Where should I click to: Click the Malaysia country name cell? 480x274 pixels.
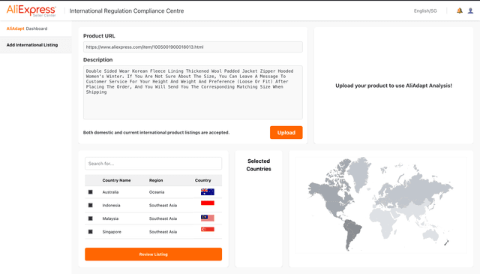coord(110,218)
